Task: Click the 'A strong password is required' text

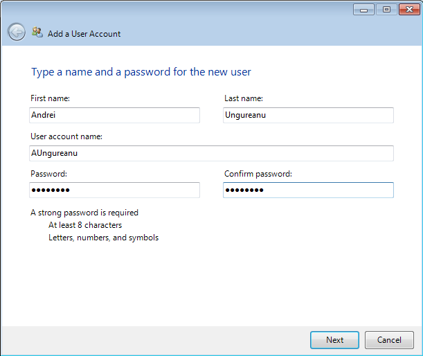Action: click(84, 213)
